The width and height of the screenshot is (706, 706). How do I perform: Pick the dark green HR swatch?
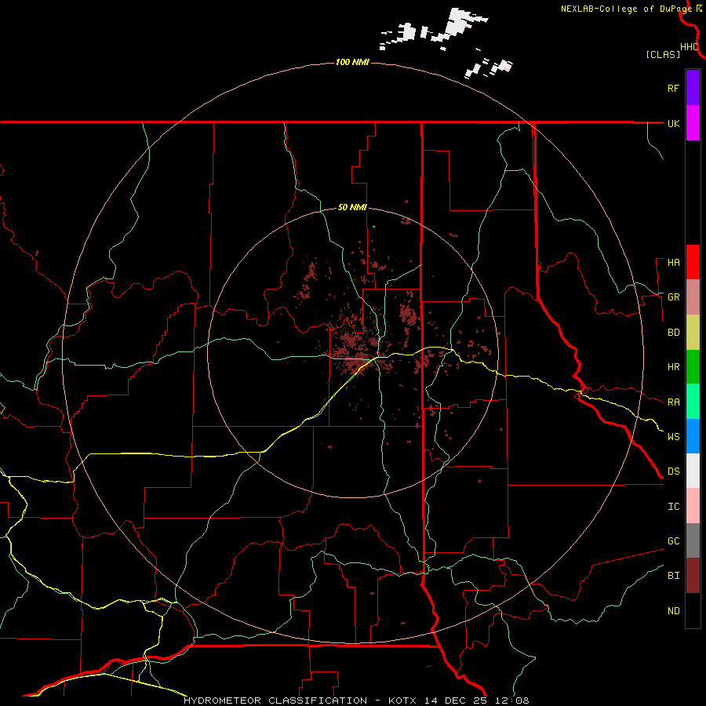tap(693, 367)
